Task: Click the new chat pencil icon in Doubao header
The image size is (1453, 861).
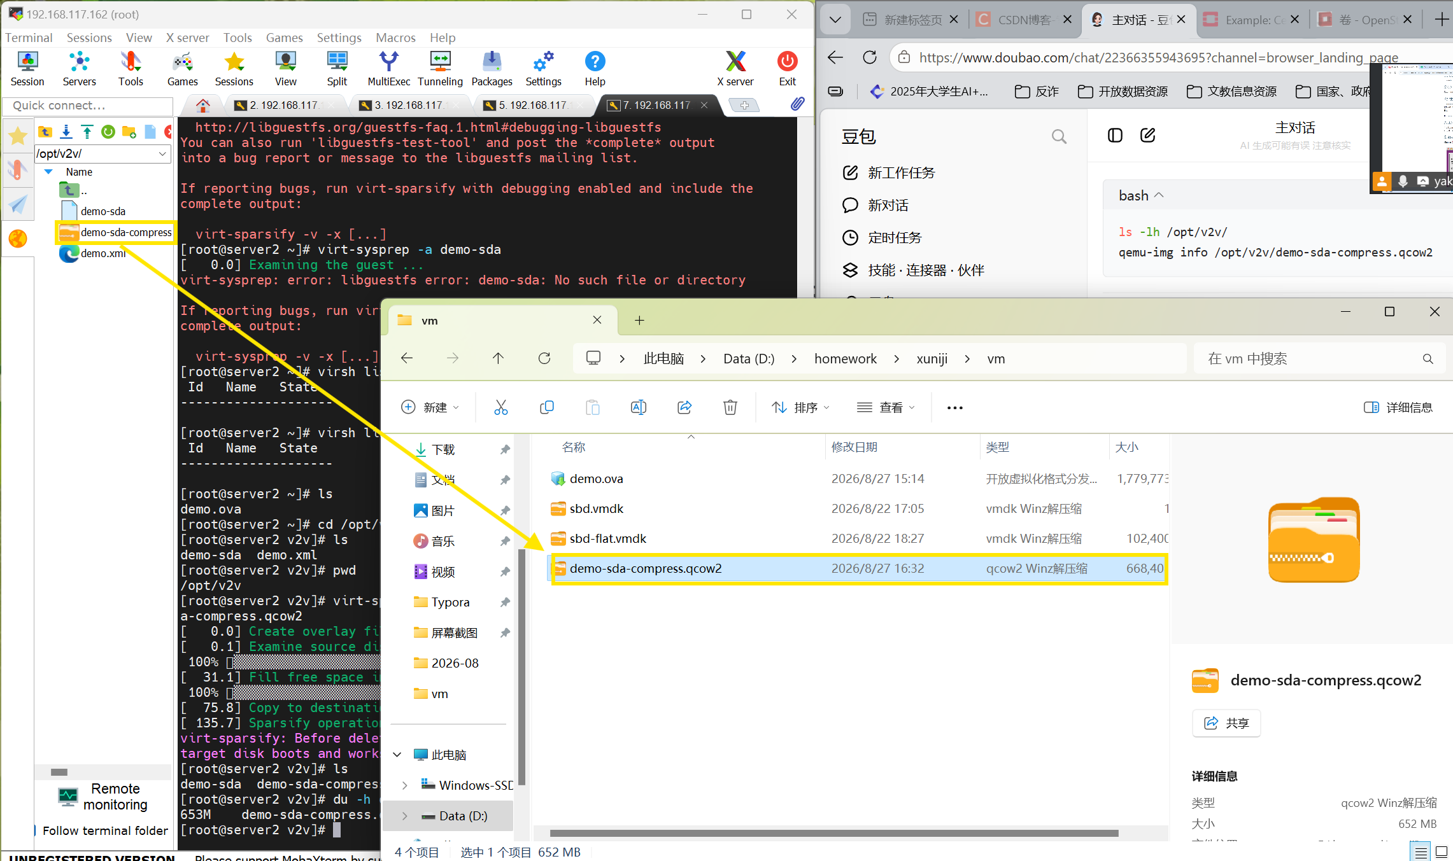Action: click(x=1147, y=135)
